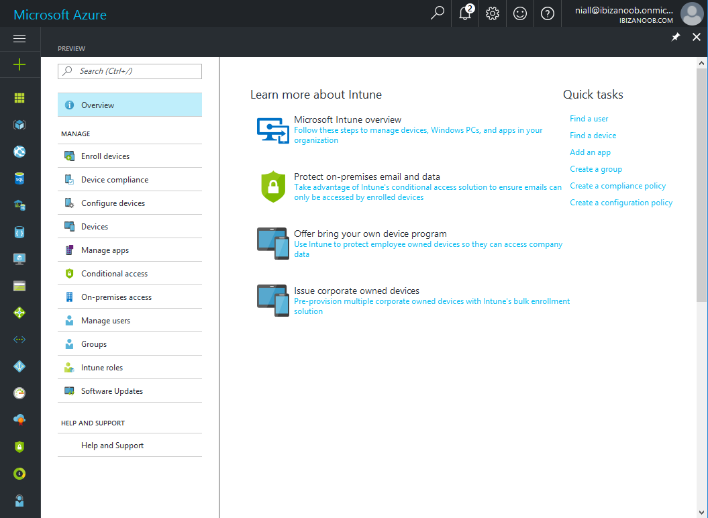Click the green shield padlock image

273,187
